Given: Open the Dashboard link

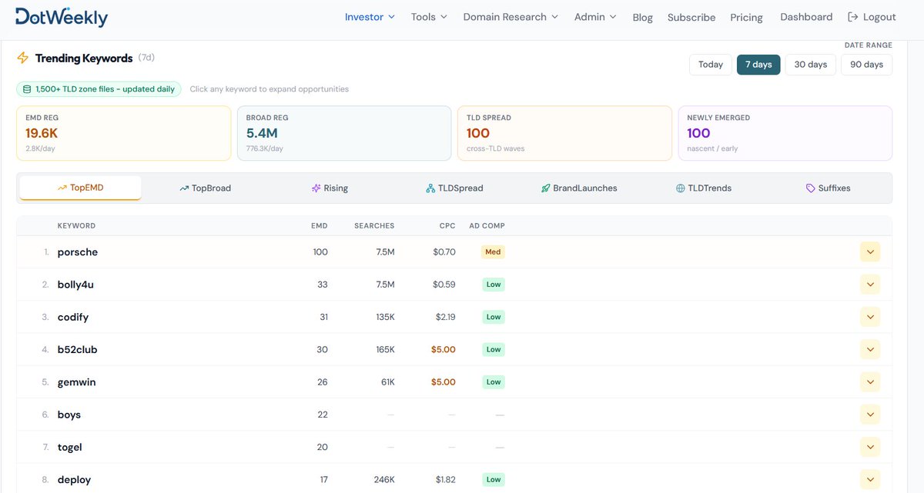Looking at the screenshot, I should [806, 17].
